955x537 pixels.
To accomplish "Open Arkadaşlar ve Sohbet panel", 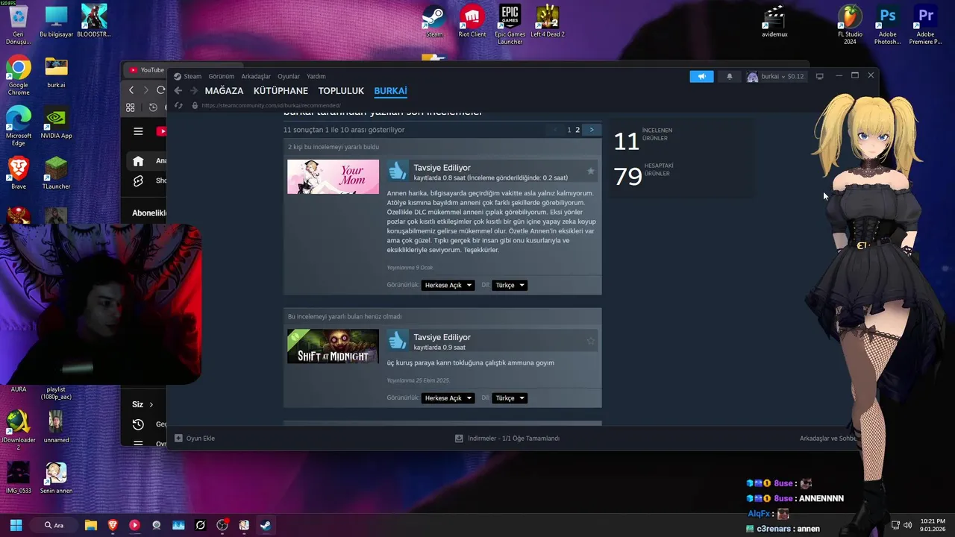I will 827,438.
